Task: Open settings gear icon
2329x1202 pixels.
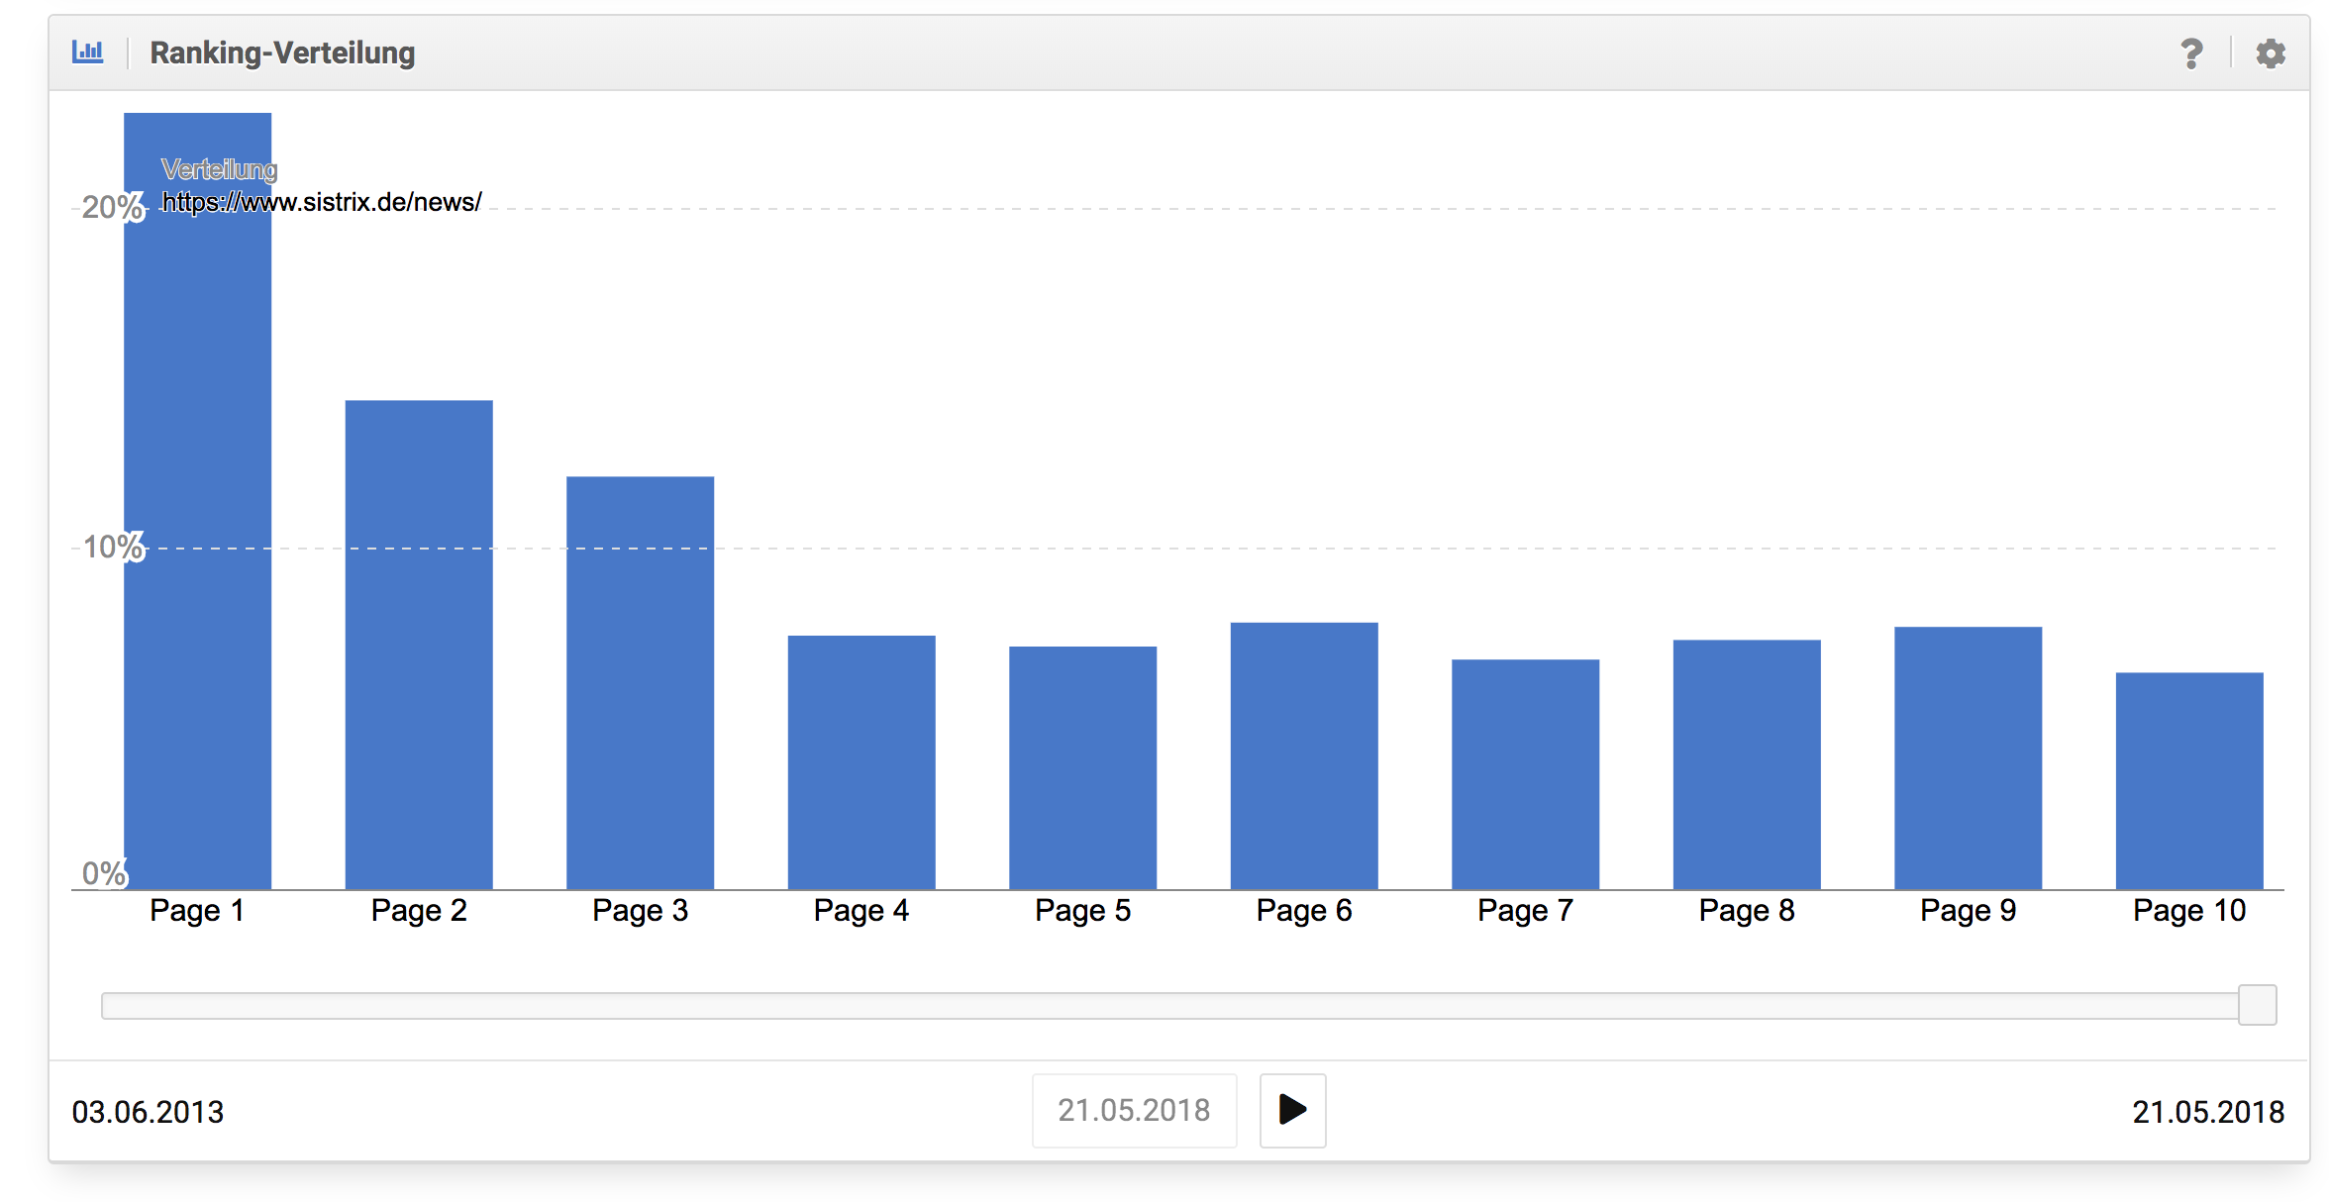Action: pyautogui.click(x=2271, y=52)
